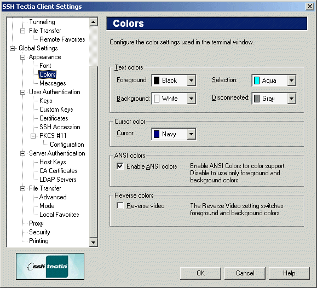
Task: Select the PKCS #11 tree label
Action: point(53,135)
